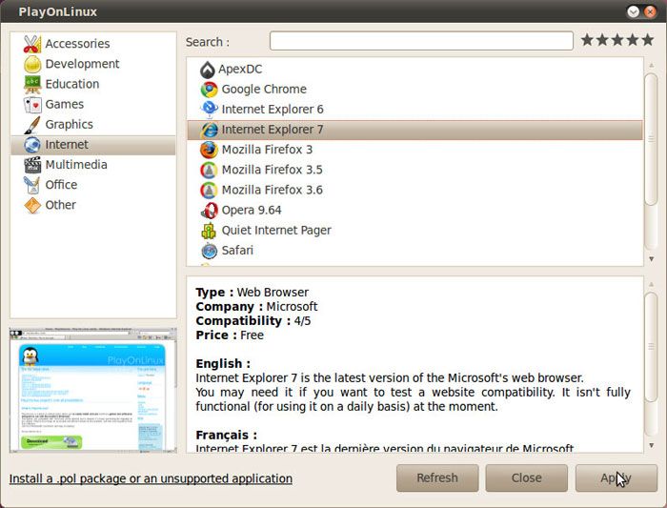The image size is (667, 508).
Task: Click the Safari compass icon
Action: 209,251
